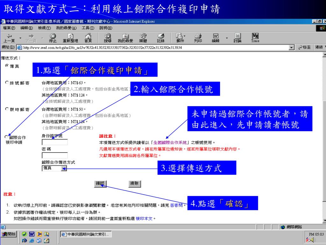Stop loading with the 停止 icon
Viewport: 326px width, 245px height.
click(x=53, y=38)
